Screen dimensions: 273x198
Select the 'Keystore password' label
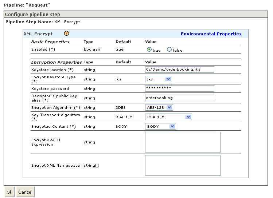click(x=50, y=89)
